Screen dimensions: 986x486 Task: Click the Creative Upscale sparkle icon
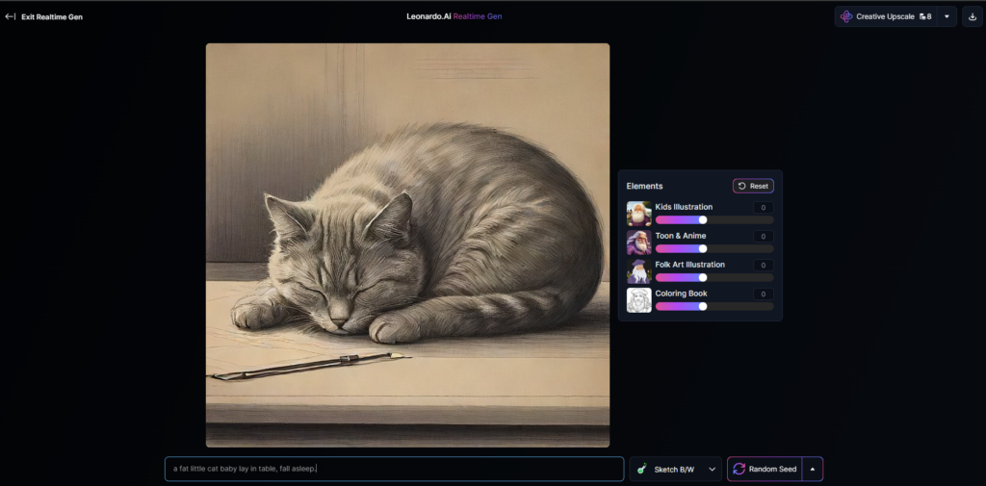click(846, 16)
